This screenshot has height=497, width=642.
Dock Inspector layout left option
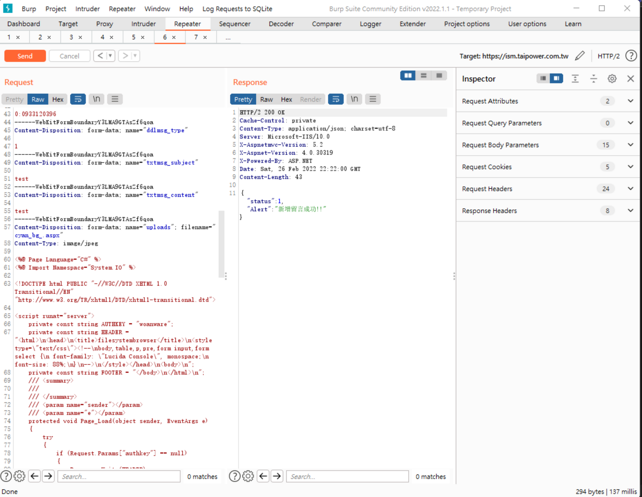coord(543,79)
